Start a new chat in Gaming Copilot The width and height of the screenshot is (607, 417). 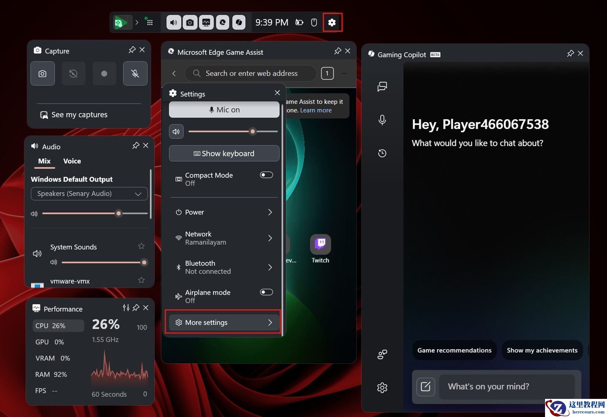pos(426,387)
